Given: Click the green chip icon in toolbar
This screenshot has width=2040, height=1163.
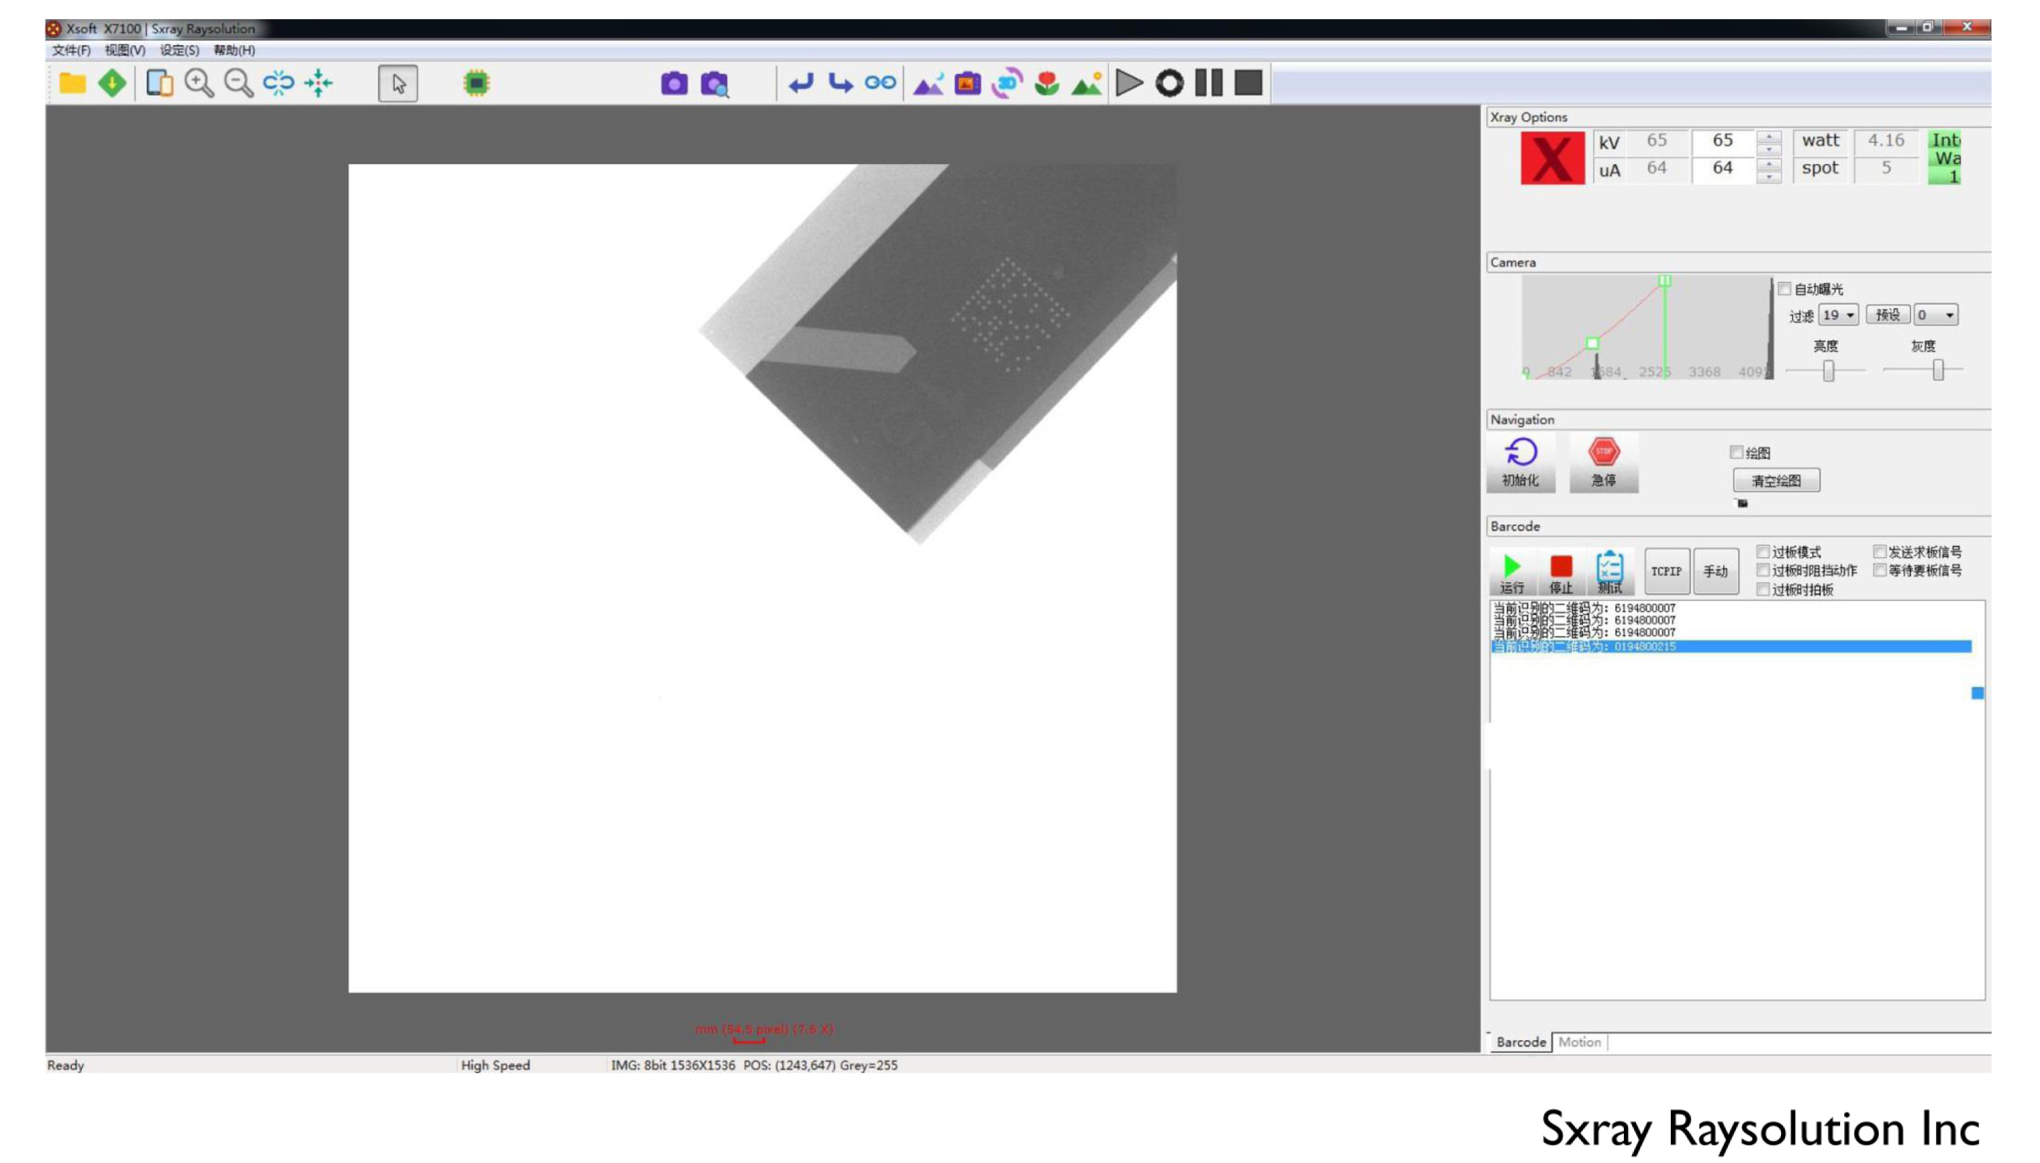Looking at the screenshot, I should point(476,83).
